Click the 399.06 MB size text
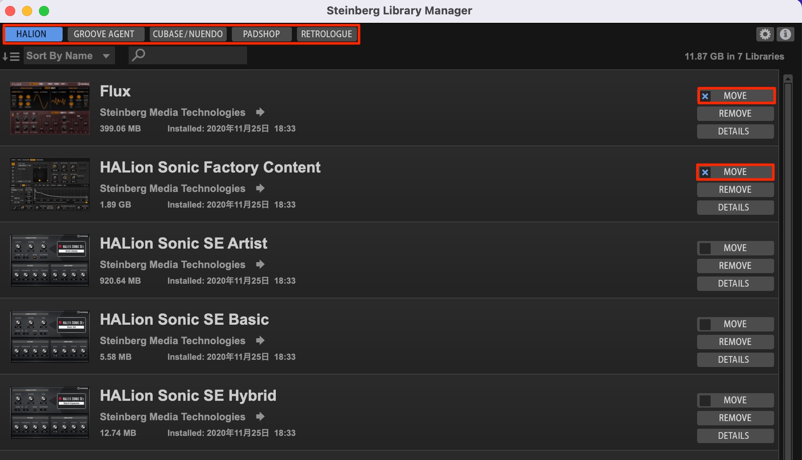Image resolution: width=802 pixels, height=460 pixels. click(x=120, y=129)
